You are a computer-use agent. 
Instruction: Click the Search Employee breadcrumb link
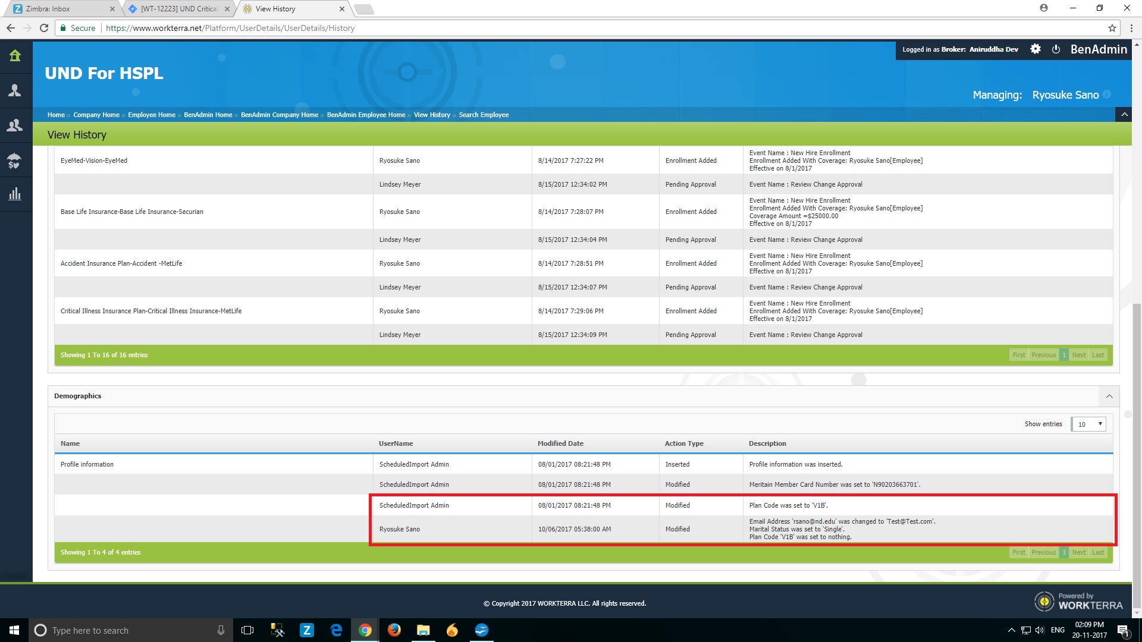click(x=484, y=115)
